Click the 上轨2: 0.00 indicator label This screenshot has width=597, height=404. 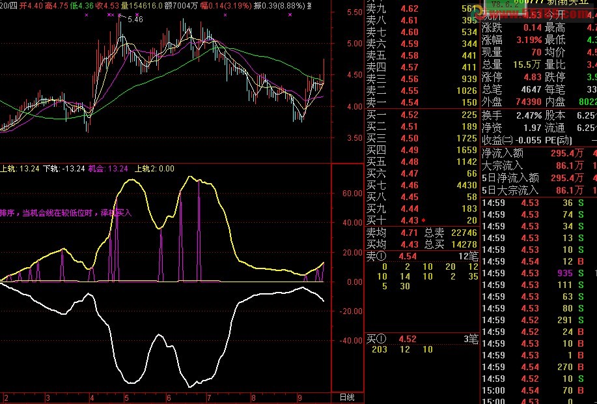(x=154, y=169)
